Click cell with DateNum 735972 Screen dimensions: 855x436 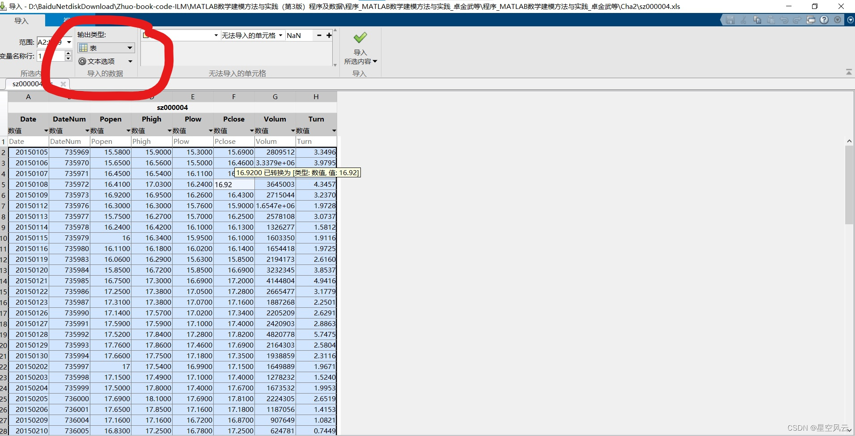click(69, 184)
